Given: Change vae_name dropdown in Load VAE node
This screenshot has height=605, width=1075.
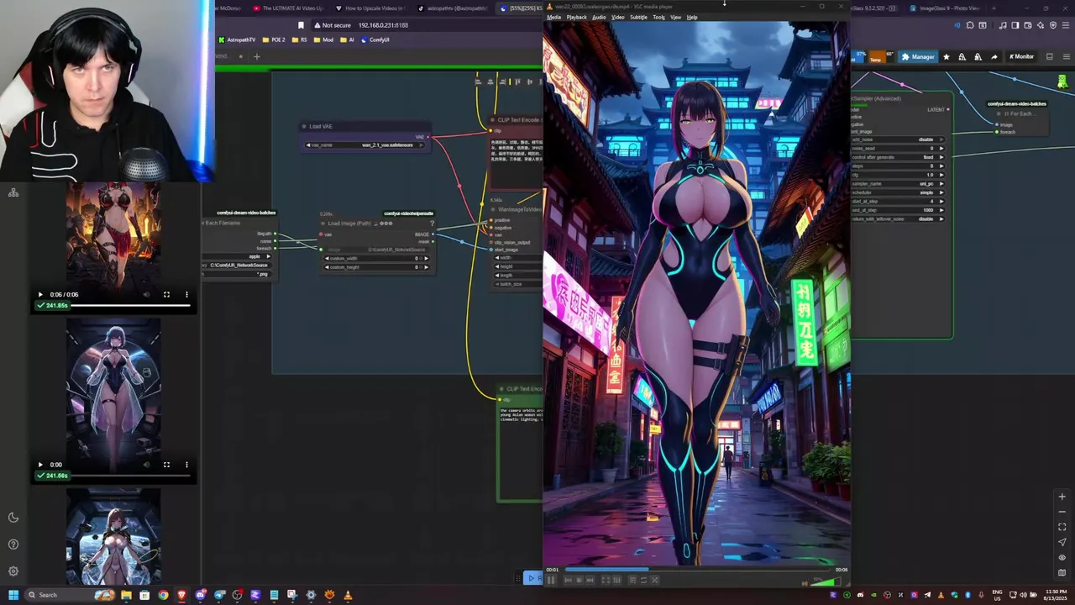Looking at the screenshot, I should 364,145.
